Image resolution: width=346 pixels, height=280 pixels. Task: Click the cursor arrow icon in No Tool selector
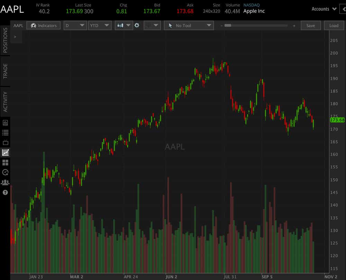pyautogui.click(x=170, y=26)
